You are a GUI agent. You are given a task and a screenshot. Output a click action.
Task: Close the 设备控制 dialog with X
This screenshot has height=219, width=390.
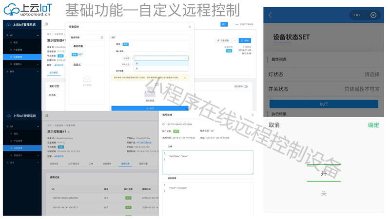[x=190, y=27]
